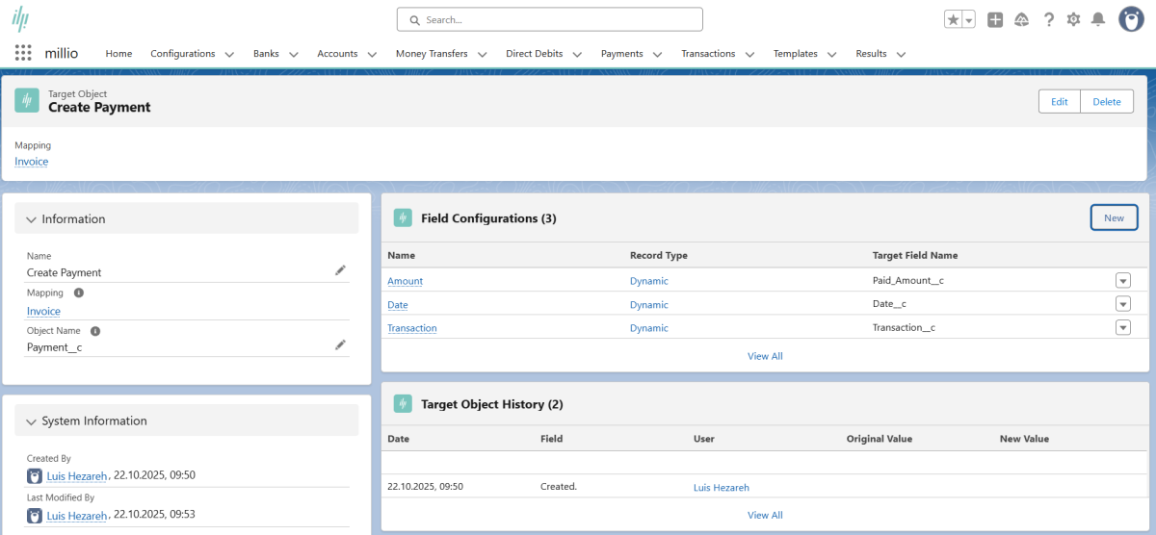
Task: Open the Invoice mapping link in header
Action: pyautogui.click(x=31, y=162)
